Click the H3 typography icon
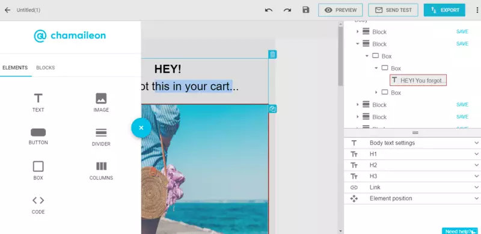This screenshot has height=234, width=481. coord(354,176)
